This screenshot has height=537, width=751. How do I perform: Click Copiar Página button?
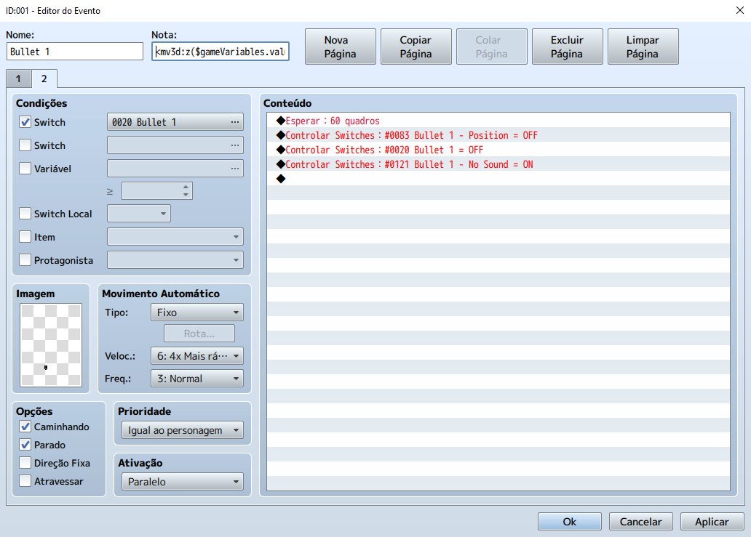pyautogui.click(x=416, y=47)
